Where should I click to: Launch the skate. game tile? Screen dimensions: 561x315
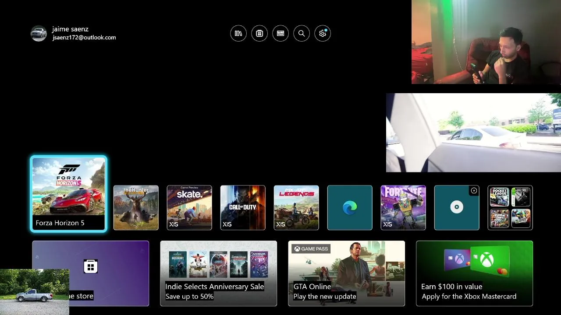(189, 207)
